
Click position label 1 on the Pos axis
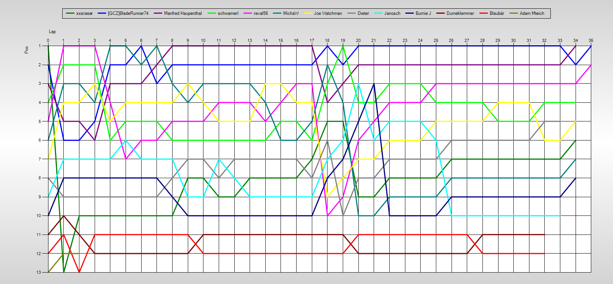[40, 46]
